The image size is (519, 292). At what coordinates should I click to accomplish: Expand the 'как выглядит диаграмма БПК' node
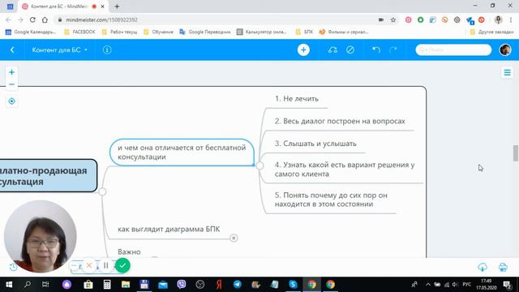click(x=234, y=238)
